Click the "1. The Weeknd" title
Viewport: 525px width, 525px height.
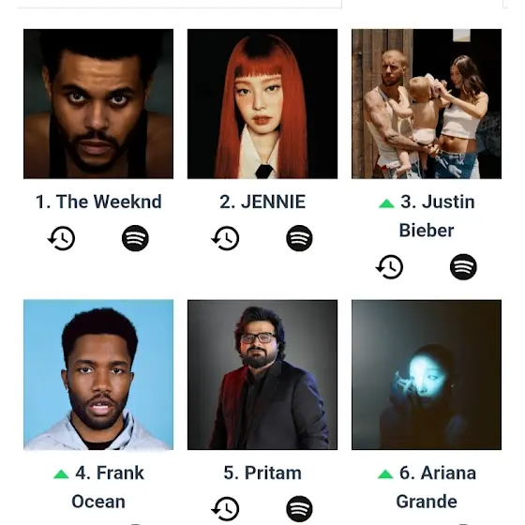pos(98,202)
